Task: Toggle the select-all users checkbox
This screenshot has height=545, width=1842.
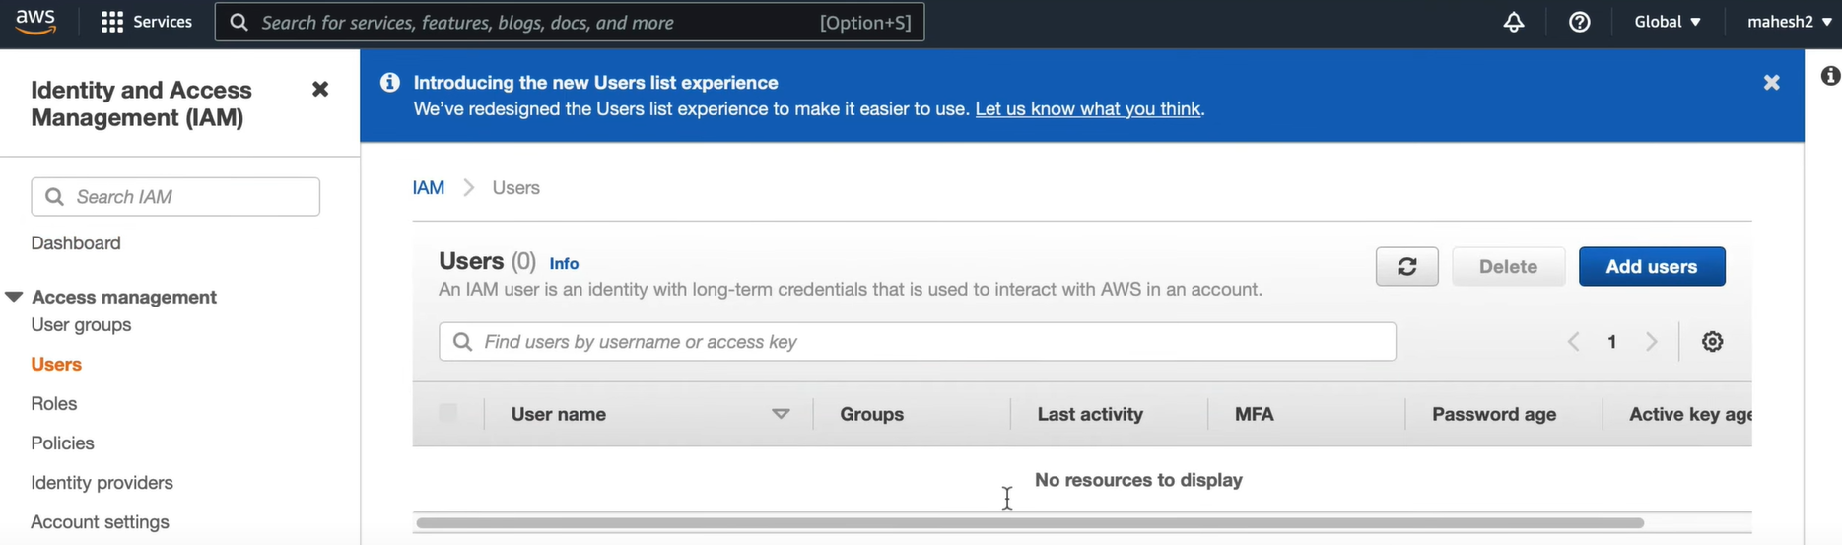Action: [448, 414]
